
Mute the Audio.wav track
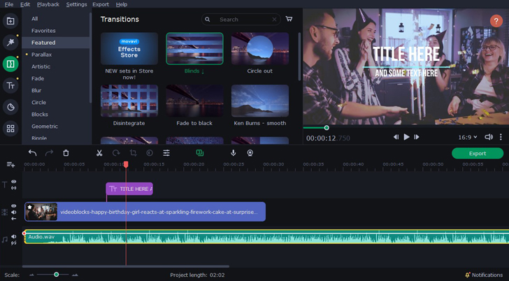14,237
